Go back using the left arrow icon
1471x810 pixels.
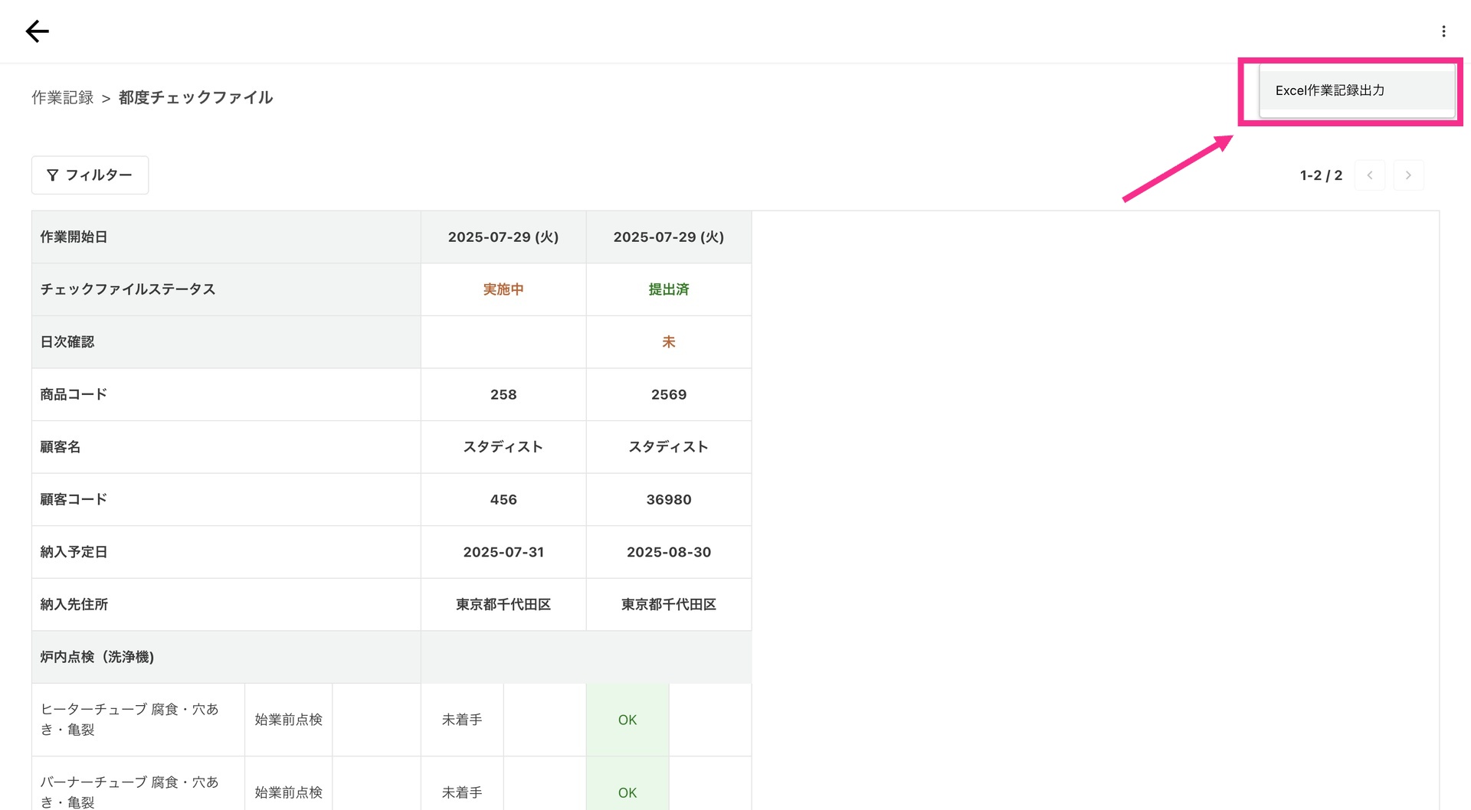(x=37, y=31)
